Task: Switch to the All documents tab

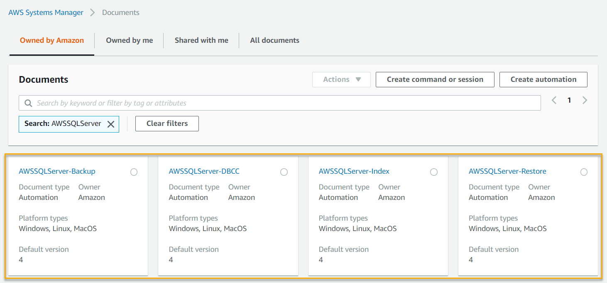Action: click(x=274, y=40)
